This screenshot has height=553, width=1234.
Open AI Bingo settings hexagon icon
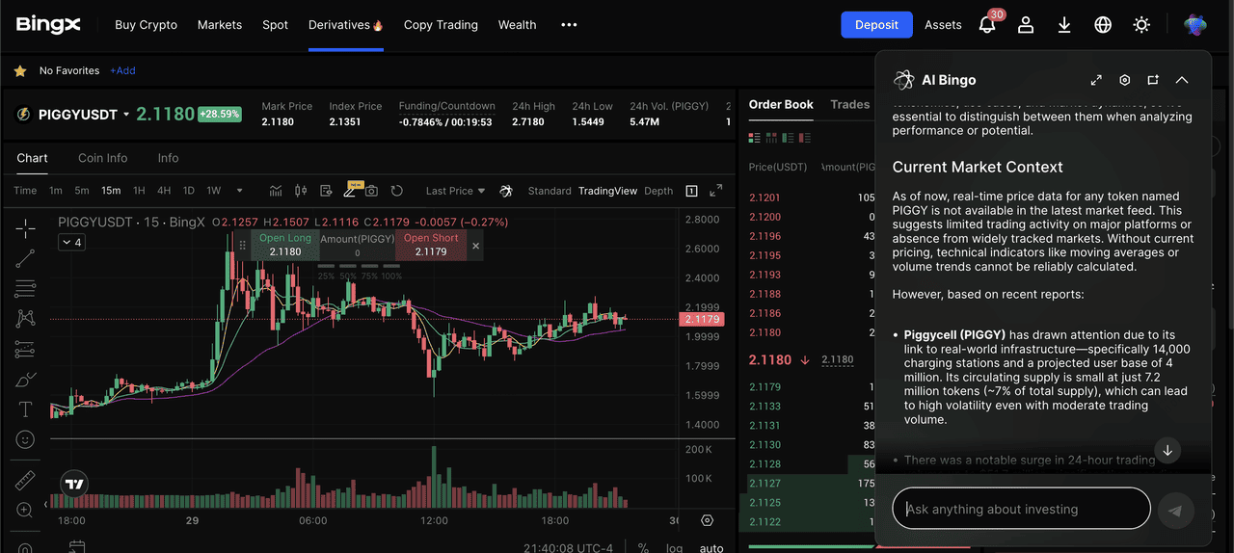1124,80
